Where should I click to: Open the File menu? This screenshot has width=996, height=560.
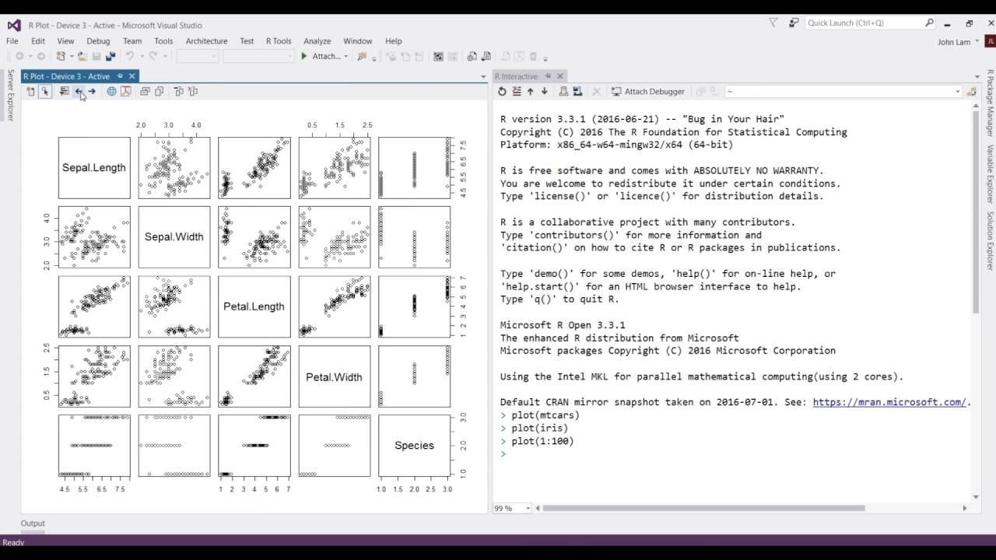(12, 41)
